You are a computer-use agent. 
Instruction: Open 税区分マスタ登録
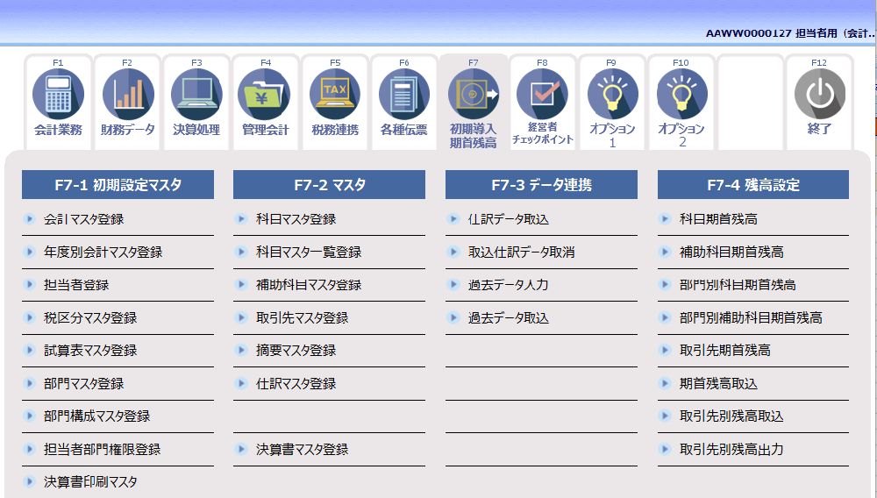click(x=90, y=318)
